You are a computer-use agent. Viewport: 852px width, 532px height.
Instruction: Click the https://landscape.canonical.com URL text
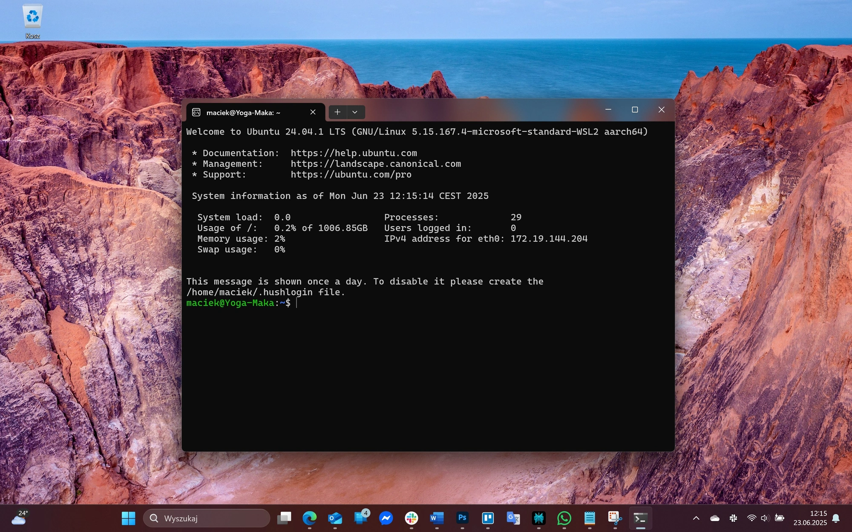coord(376,164)
